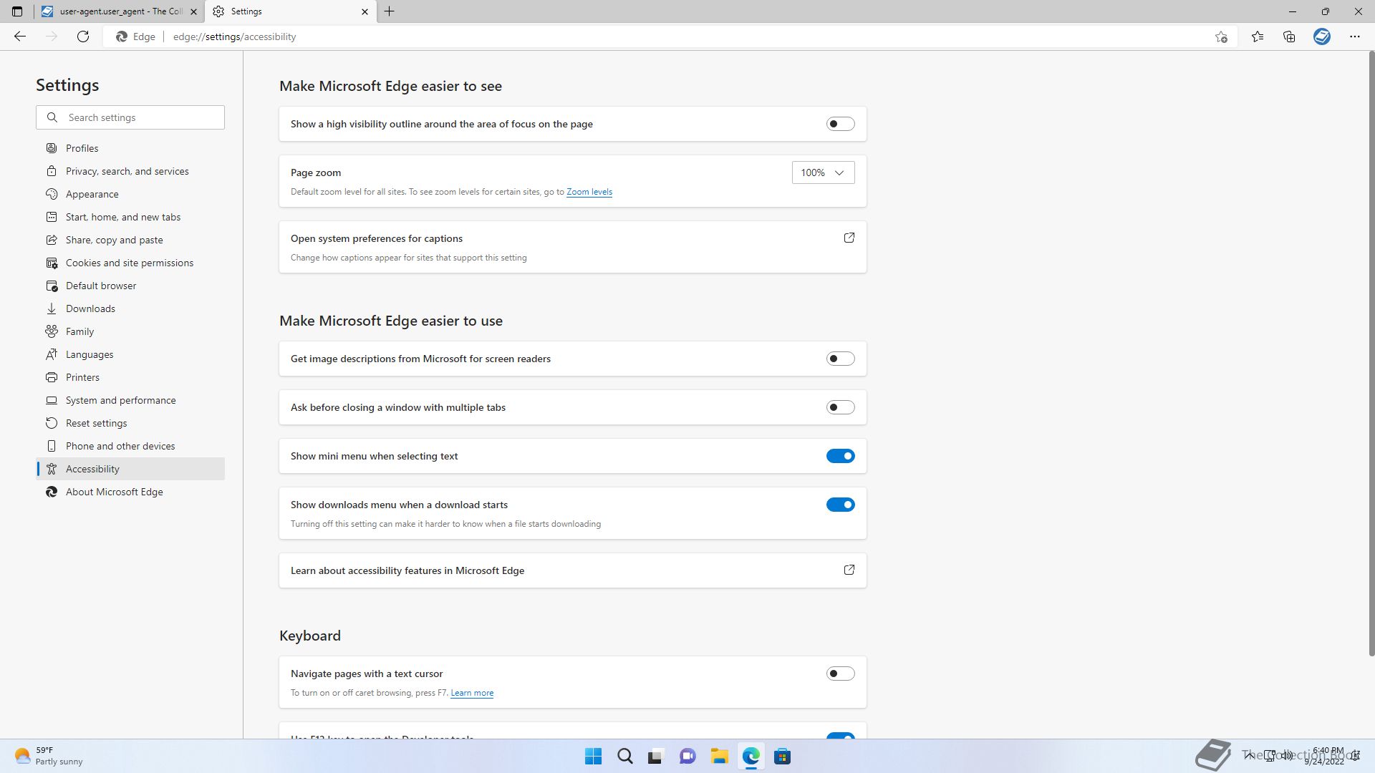The width and height of the screenshot is (1375, 773).
Task: Click the address bar URL
Action: coord(234,37)
